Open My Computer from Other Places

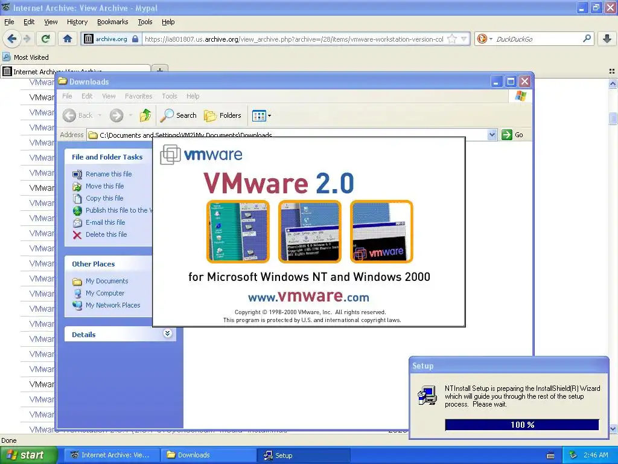pos(105,293)
